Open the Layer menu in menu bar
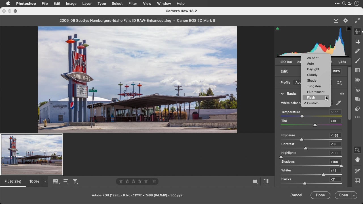The height and width of the screenshot is (204, 363). [87, 3]
